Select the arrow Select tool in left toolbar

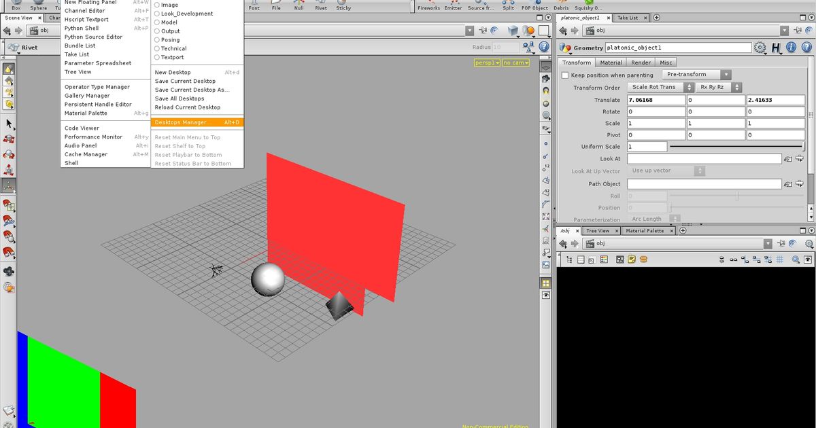9,124
